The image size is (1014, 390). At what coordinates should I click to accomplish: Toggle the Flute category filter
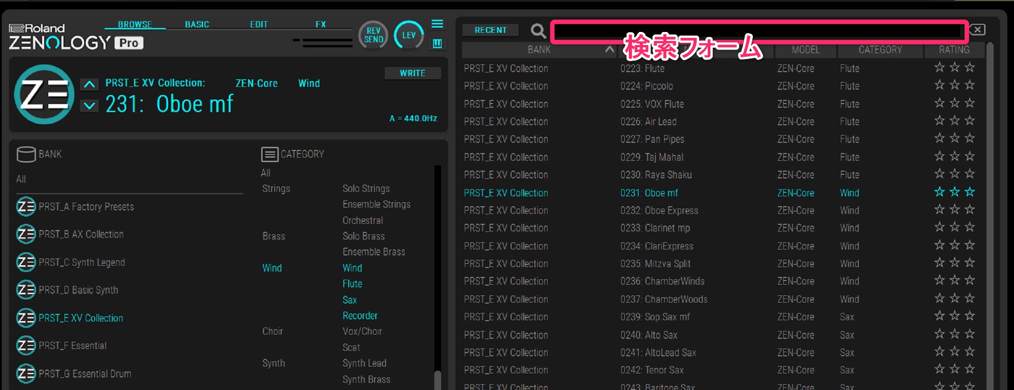[x=352, y=284]
